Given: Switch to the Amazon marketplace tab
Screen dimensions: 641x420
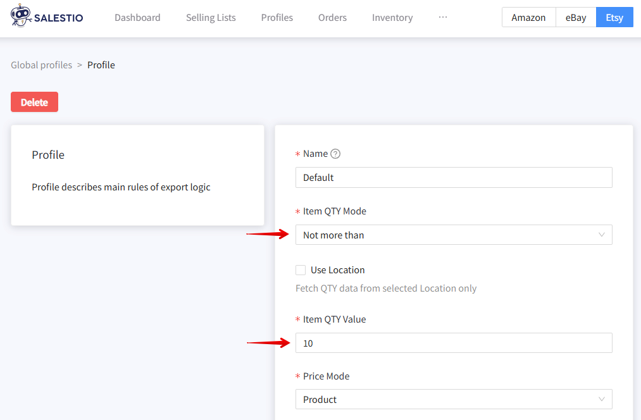Looking at the screenshot, I should point(528,18).
